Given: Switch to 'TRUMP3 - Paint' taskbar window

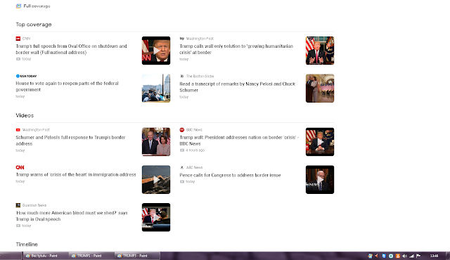Looking at the screenshot, I should click(137, 256).
